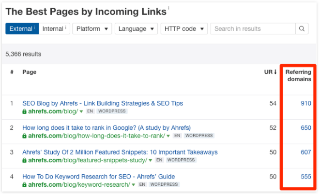Click the 650 referring domains value

(x=306, y=128)
